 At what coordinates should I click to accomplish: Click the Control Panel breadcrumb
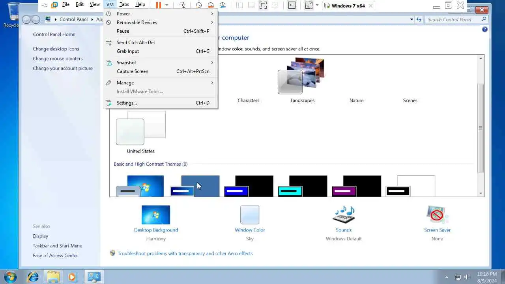point(74,19)
